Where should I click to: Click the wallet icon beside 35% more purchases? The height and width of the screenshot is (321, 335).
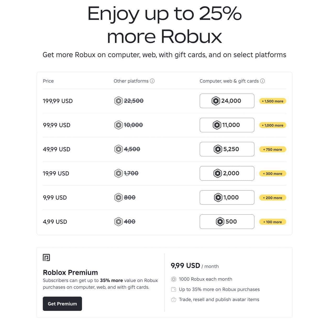[x=174, y=289]
